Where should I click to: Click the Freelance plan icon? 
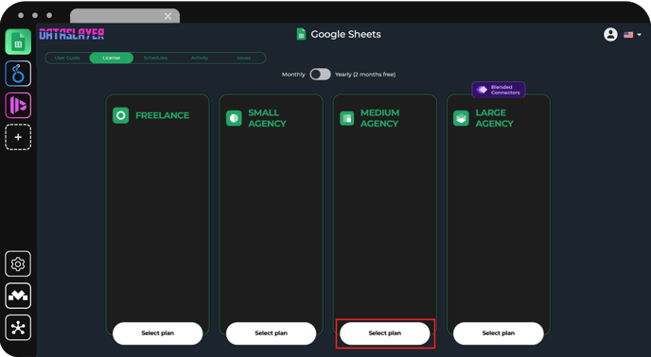(x=121, y=115)
